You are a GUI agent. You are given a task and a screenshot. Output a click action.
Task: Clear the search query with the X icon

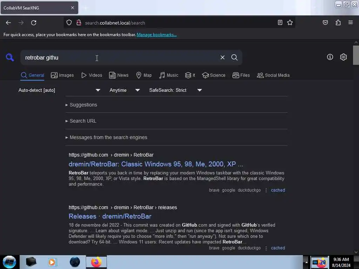pos(222,57)
